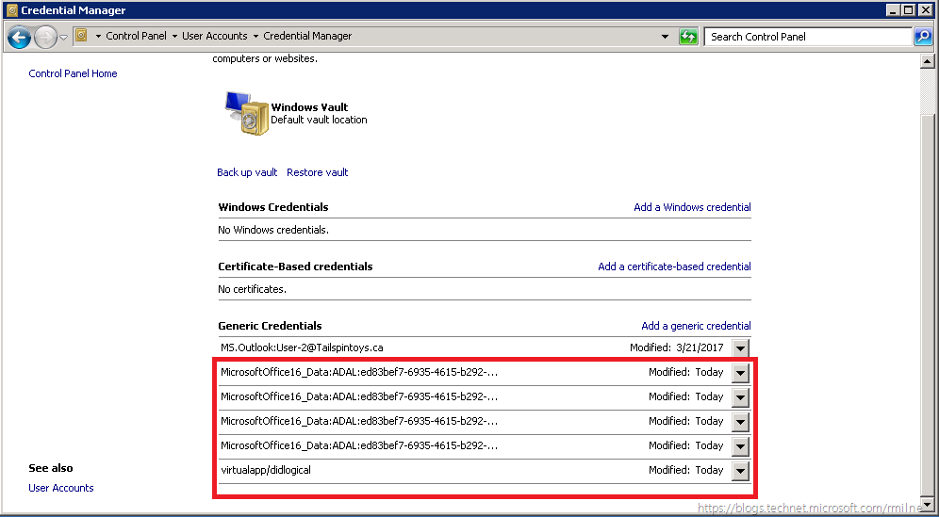Click the address bar refresh icon
939x517 pixels.
(x=689, y=37)
